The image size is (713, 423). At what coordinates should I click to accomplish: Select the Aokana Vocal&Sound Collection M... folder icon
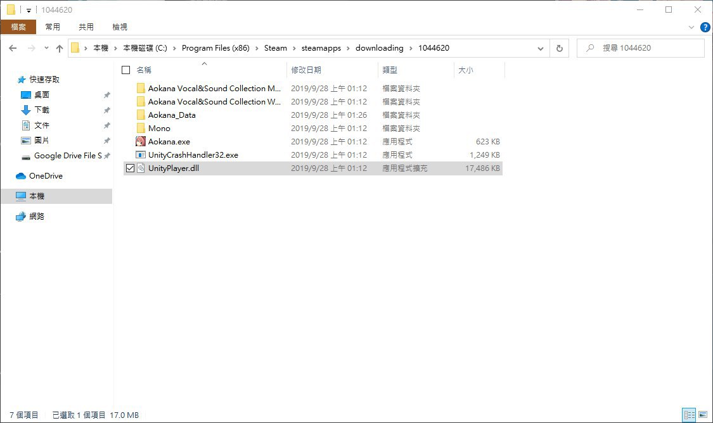(141, 88)
